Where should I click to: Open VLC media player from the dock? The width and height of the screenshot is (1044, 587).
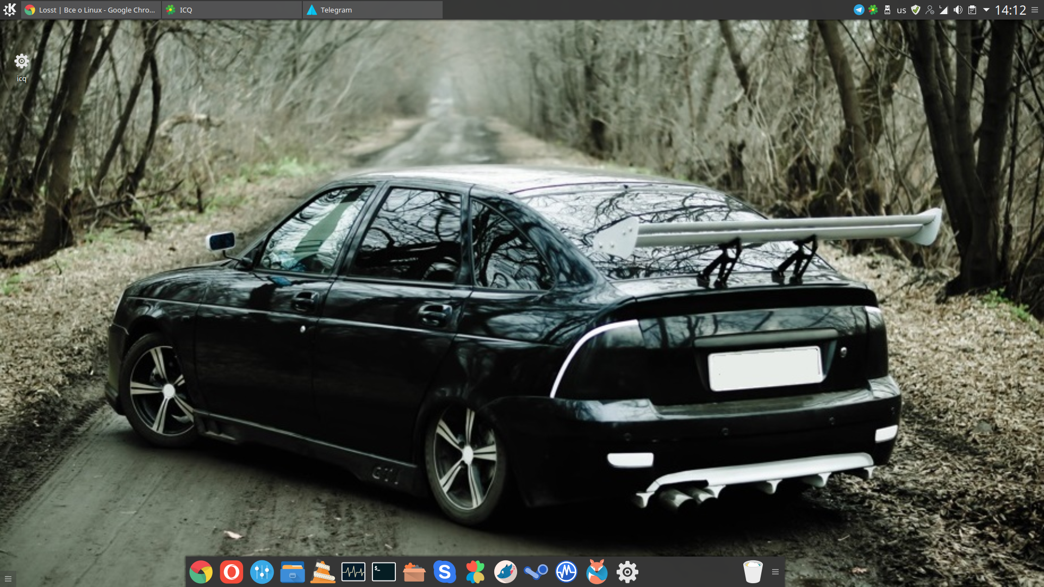322,572
